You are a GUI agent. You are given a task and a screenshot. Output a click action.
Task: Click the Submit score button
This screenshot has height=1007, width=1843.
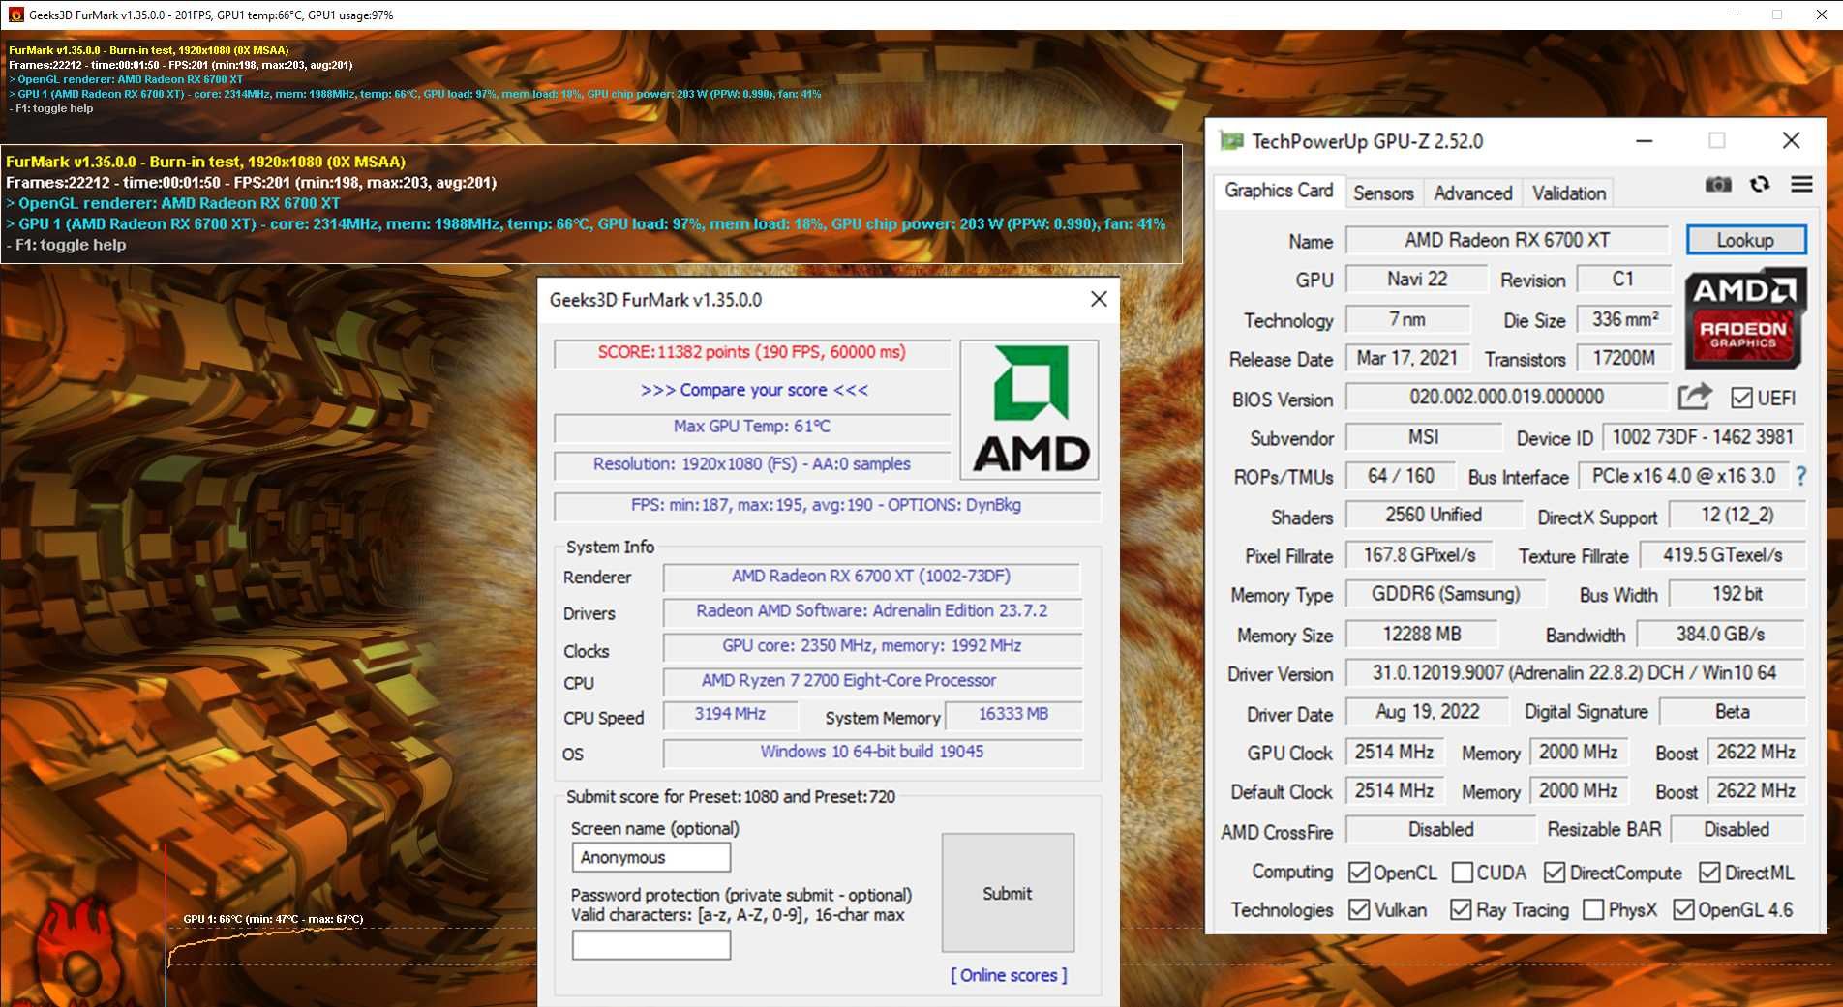pos(1008,893)
